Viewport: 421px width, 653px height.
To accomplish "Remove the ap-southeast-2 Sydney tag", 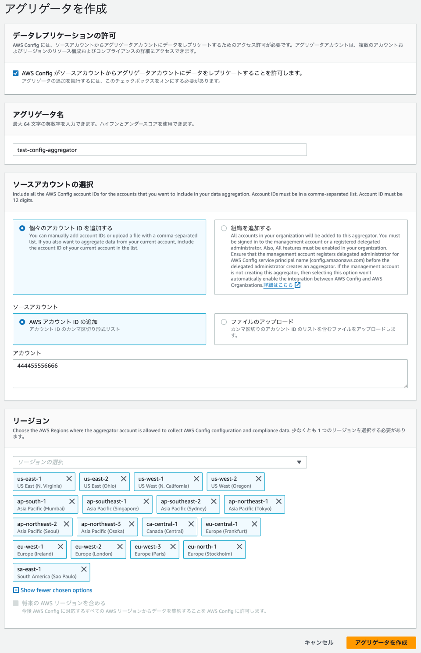I will (214, 501).
